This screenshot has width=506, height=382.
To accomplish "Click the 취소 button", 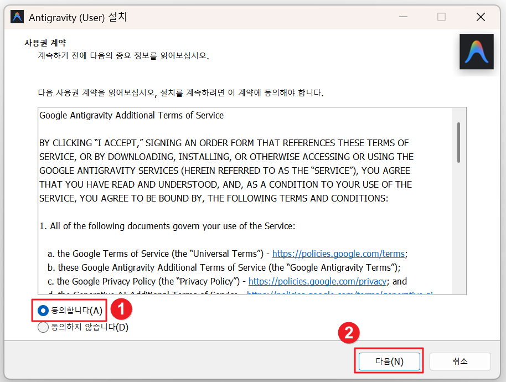I will click(460, 362).
